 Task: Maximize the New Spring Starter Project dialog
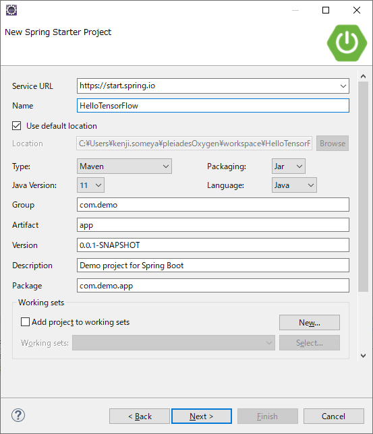326,10
